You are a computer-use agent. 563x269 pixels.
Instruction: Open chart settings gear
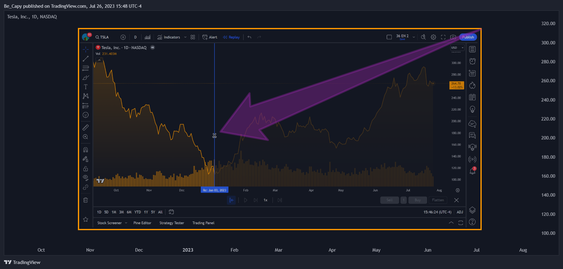433,37
